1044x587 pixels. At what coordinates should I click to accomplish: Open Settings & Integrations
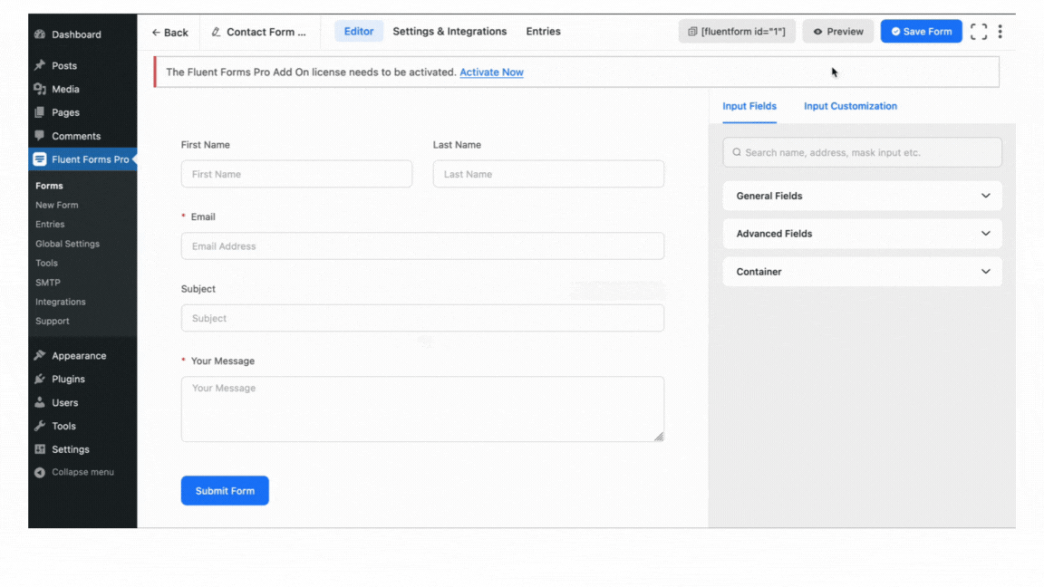tap(449, 31)
